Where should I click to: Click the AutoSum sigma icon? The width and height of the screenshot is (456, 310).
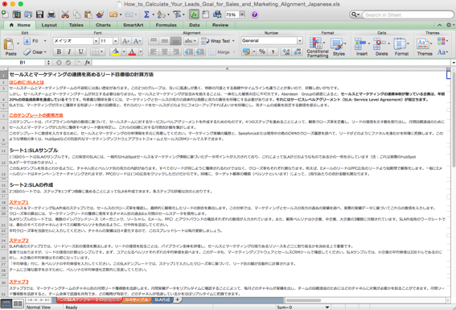(146, 14)
